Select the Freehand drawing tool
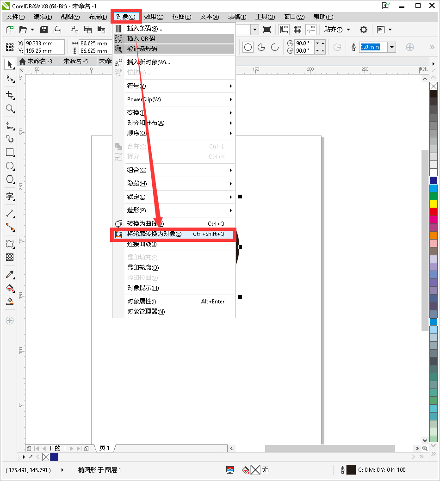440x481 pixels. click(10, 126)
